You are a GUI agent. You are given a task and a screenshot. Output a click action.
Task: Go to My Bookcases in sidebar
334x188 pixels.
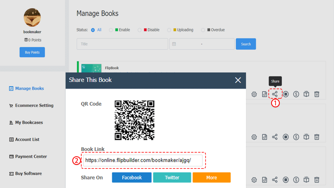26,122
